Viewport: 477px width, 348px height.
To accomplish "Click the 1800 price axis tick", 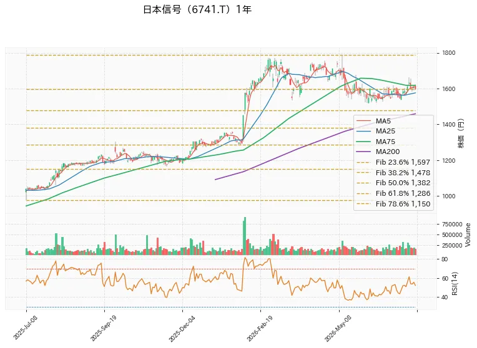I will [449, 53].
